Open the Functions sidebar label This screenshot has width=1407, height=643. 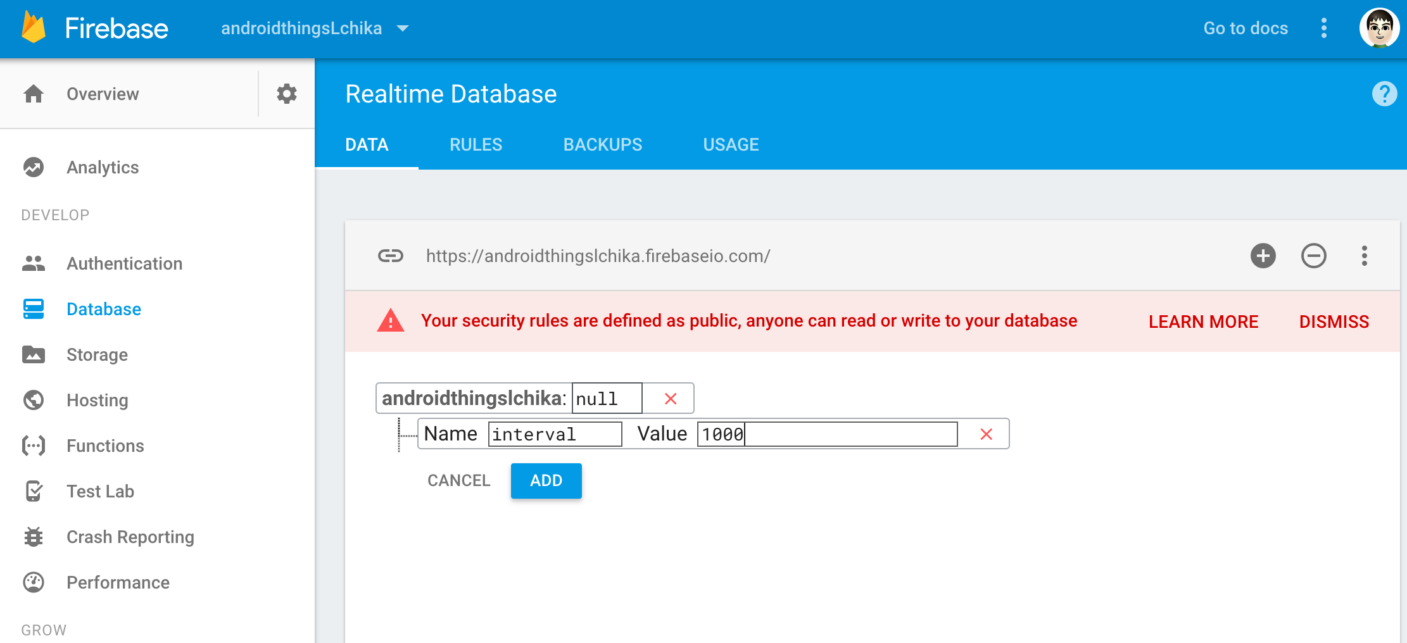106,446
